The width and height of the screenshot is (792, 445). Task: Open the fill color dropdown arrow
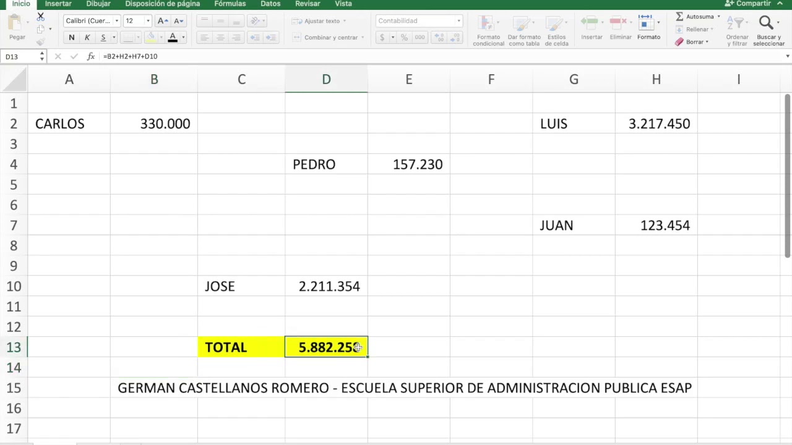(161, 38)
